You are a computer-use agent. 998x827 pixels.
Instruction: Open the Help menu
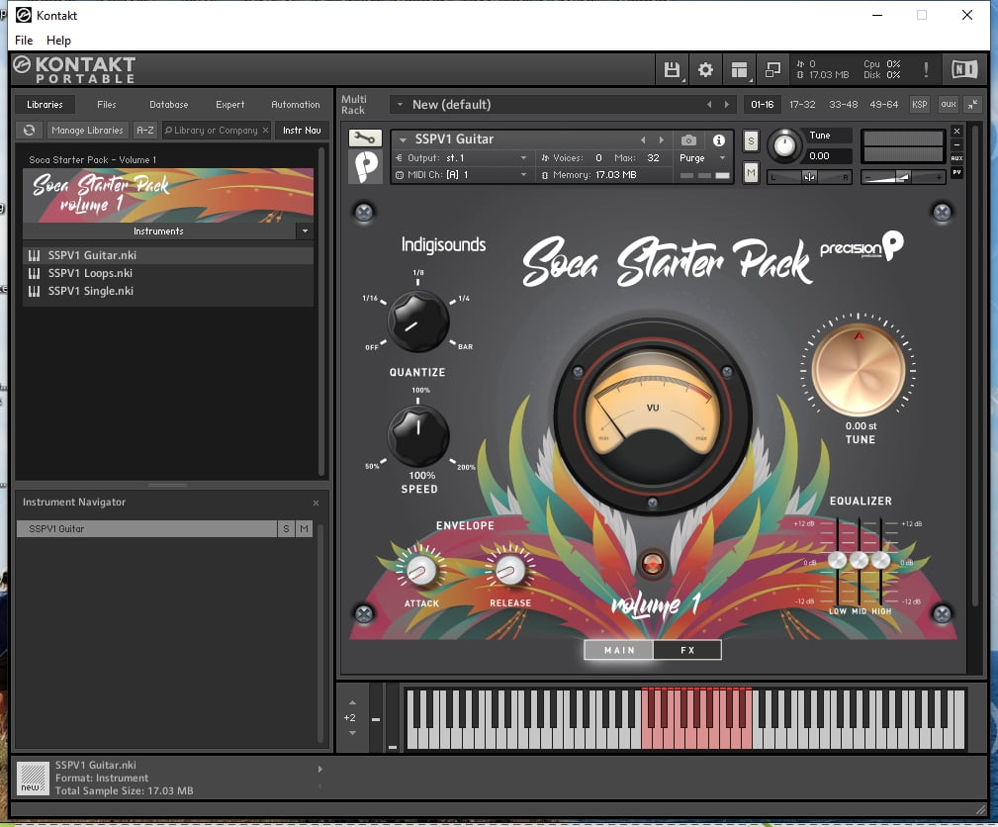click(x=58, y=41)
